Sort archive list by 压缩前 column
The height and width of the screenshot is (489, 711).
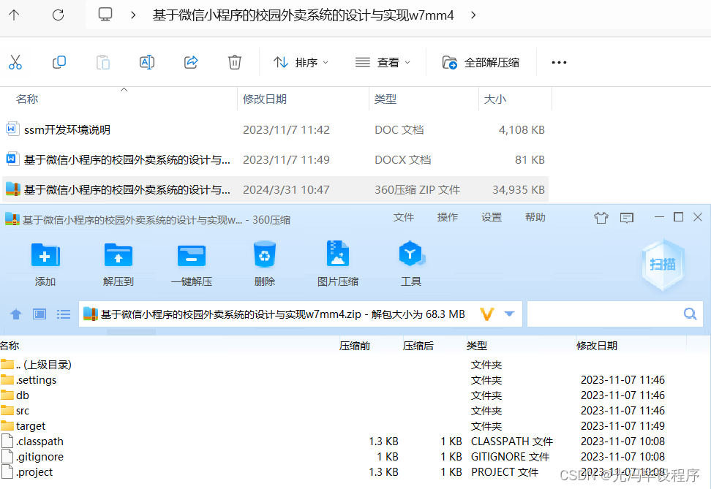point(355,346)
